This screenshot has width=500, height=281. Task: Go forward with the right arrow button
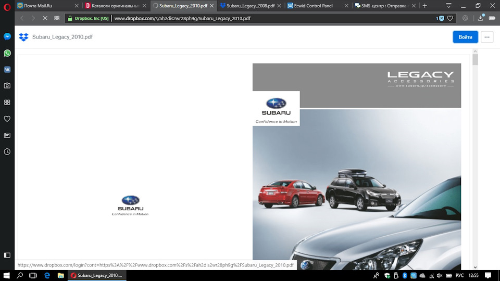(33, 18)
